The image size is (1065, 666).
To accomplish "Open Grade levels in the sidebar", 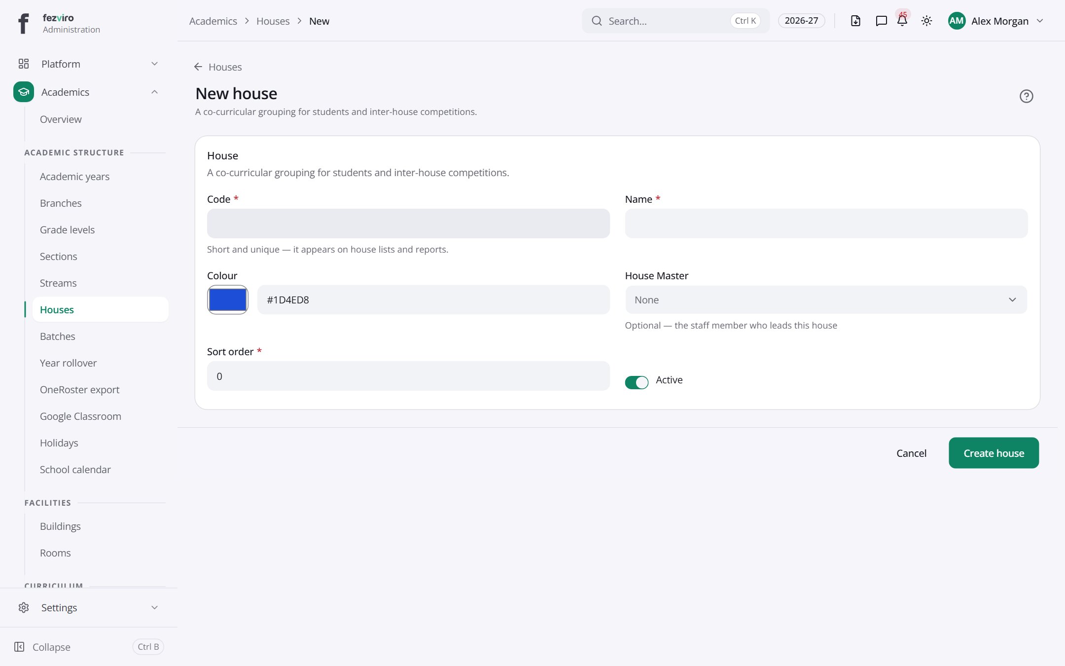I will (x=67, y=230).
